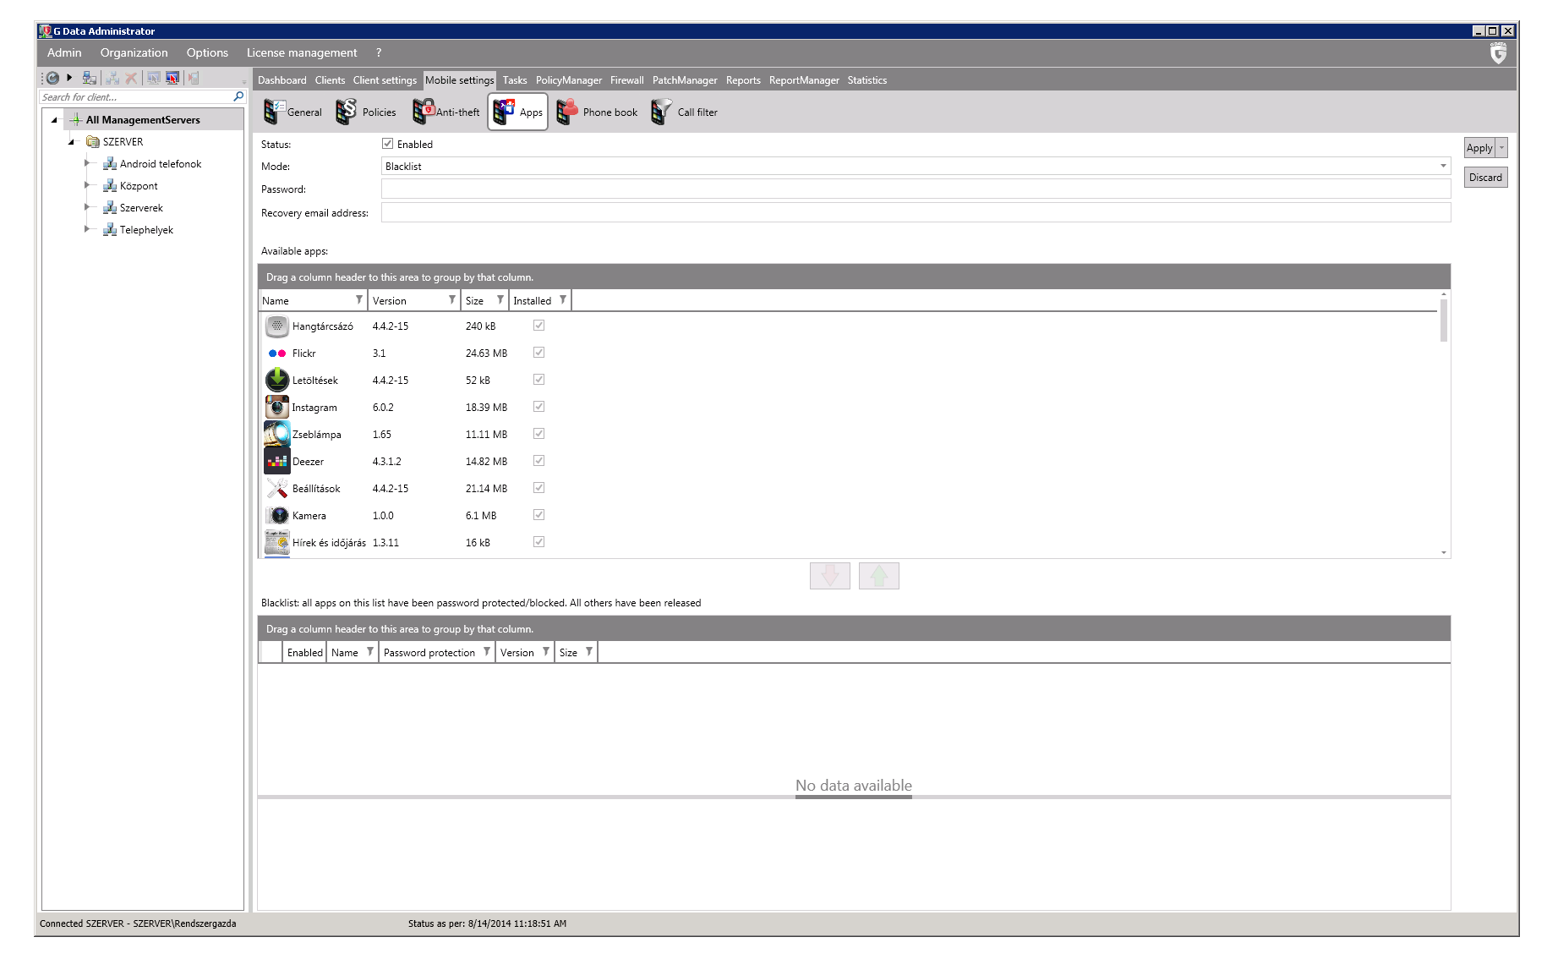
Task: Toggle Installed checkbox for Beállítások
Action: tap(538, 488)
